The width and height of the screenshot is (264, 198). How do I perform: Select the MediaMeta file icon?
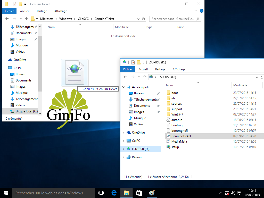tap(168, 142)
